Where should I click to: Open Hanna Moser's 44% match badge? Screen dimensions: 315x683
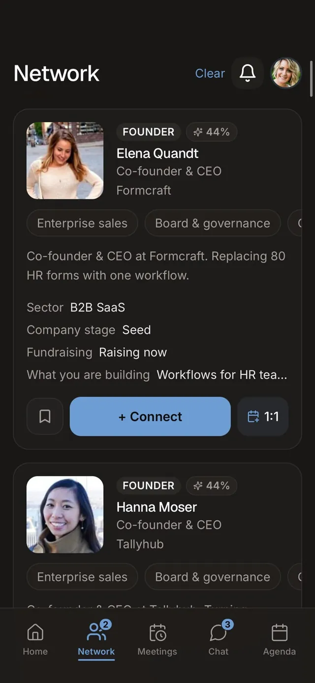[x=212, y=486]
